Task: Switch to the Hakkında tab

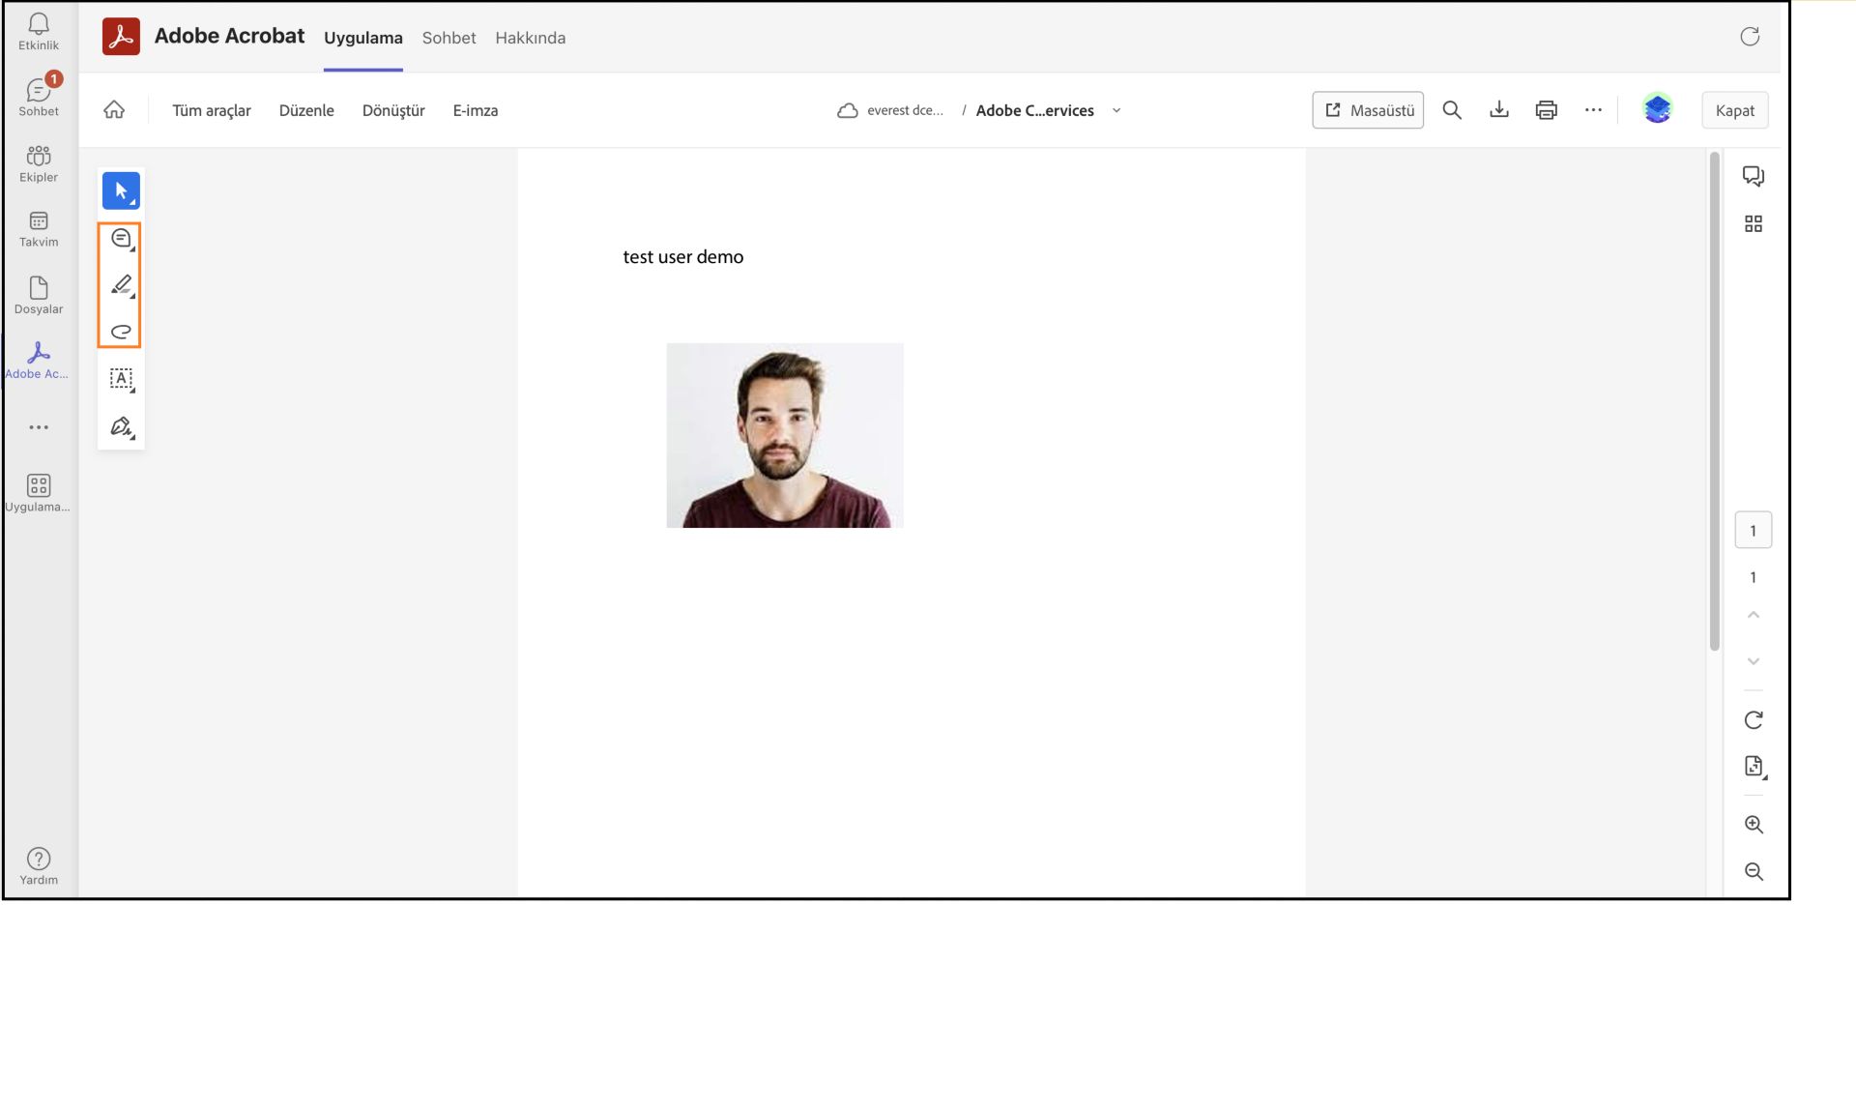Action: point(531,38)
